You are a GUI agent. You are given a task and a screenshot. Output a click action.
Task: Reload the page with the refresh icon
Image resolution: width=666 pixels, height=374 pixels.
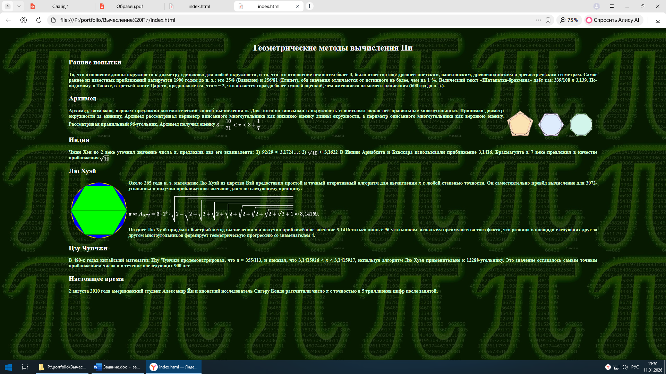(x=39, y=20)
